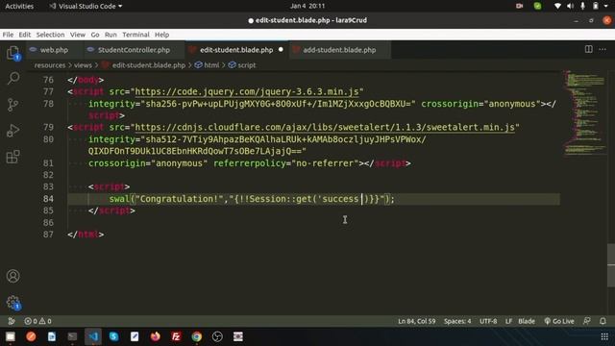Image resolution: width=615 pixels, height=346 pixels.
Task: Open the Selection menu
Action: [50, 35]
